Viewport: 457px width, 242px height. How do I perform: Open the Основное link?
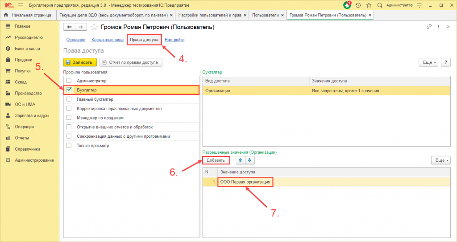tap(76, 40)
